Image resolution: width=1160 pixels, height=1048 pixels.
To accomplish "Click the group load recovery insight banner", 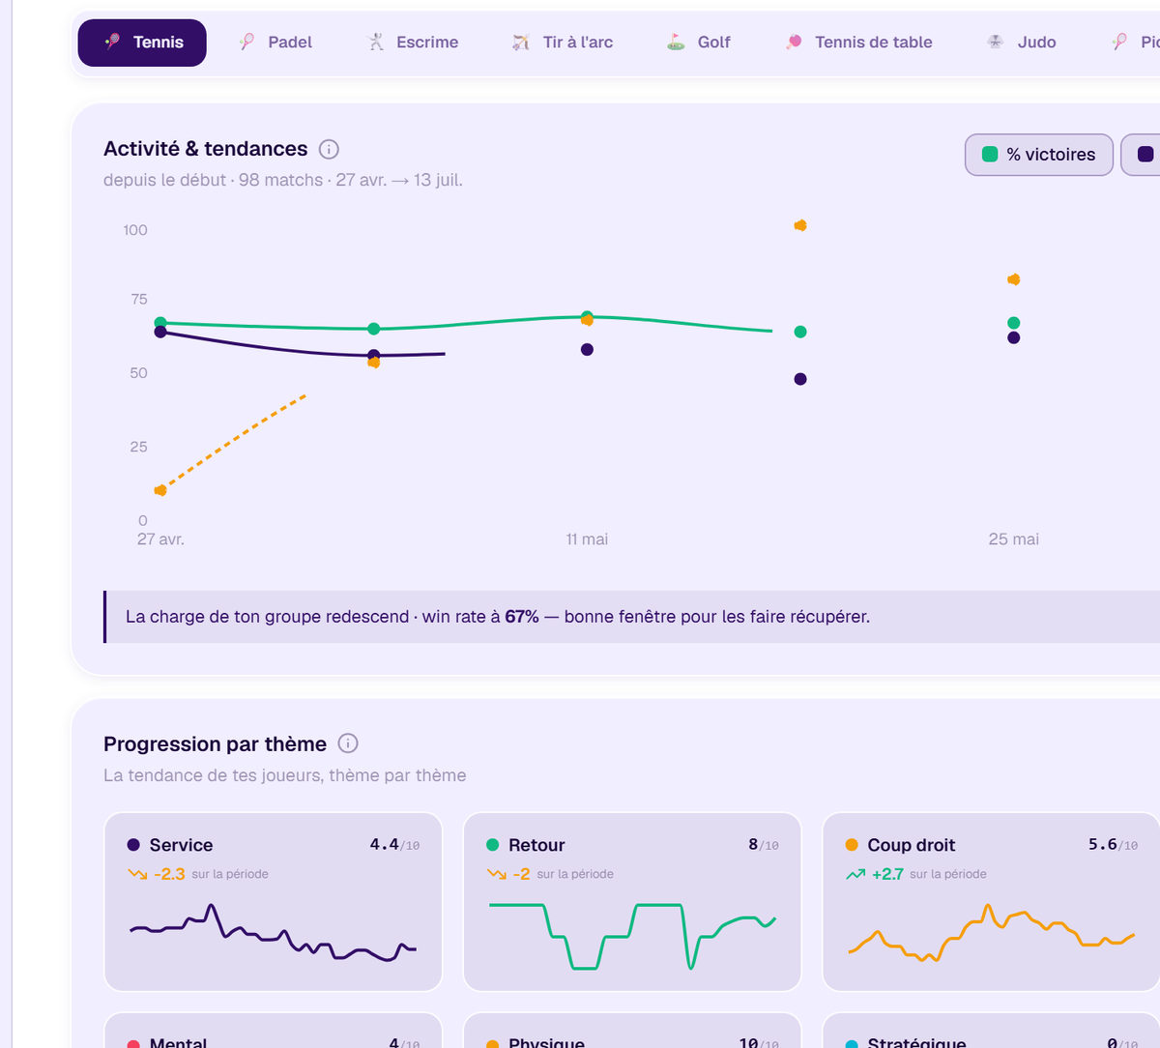I will click(x=631, y=617).
